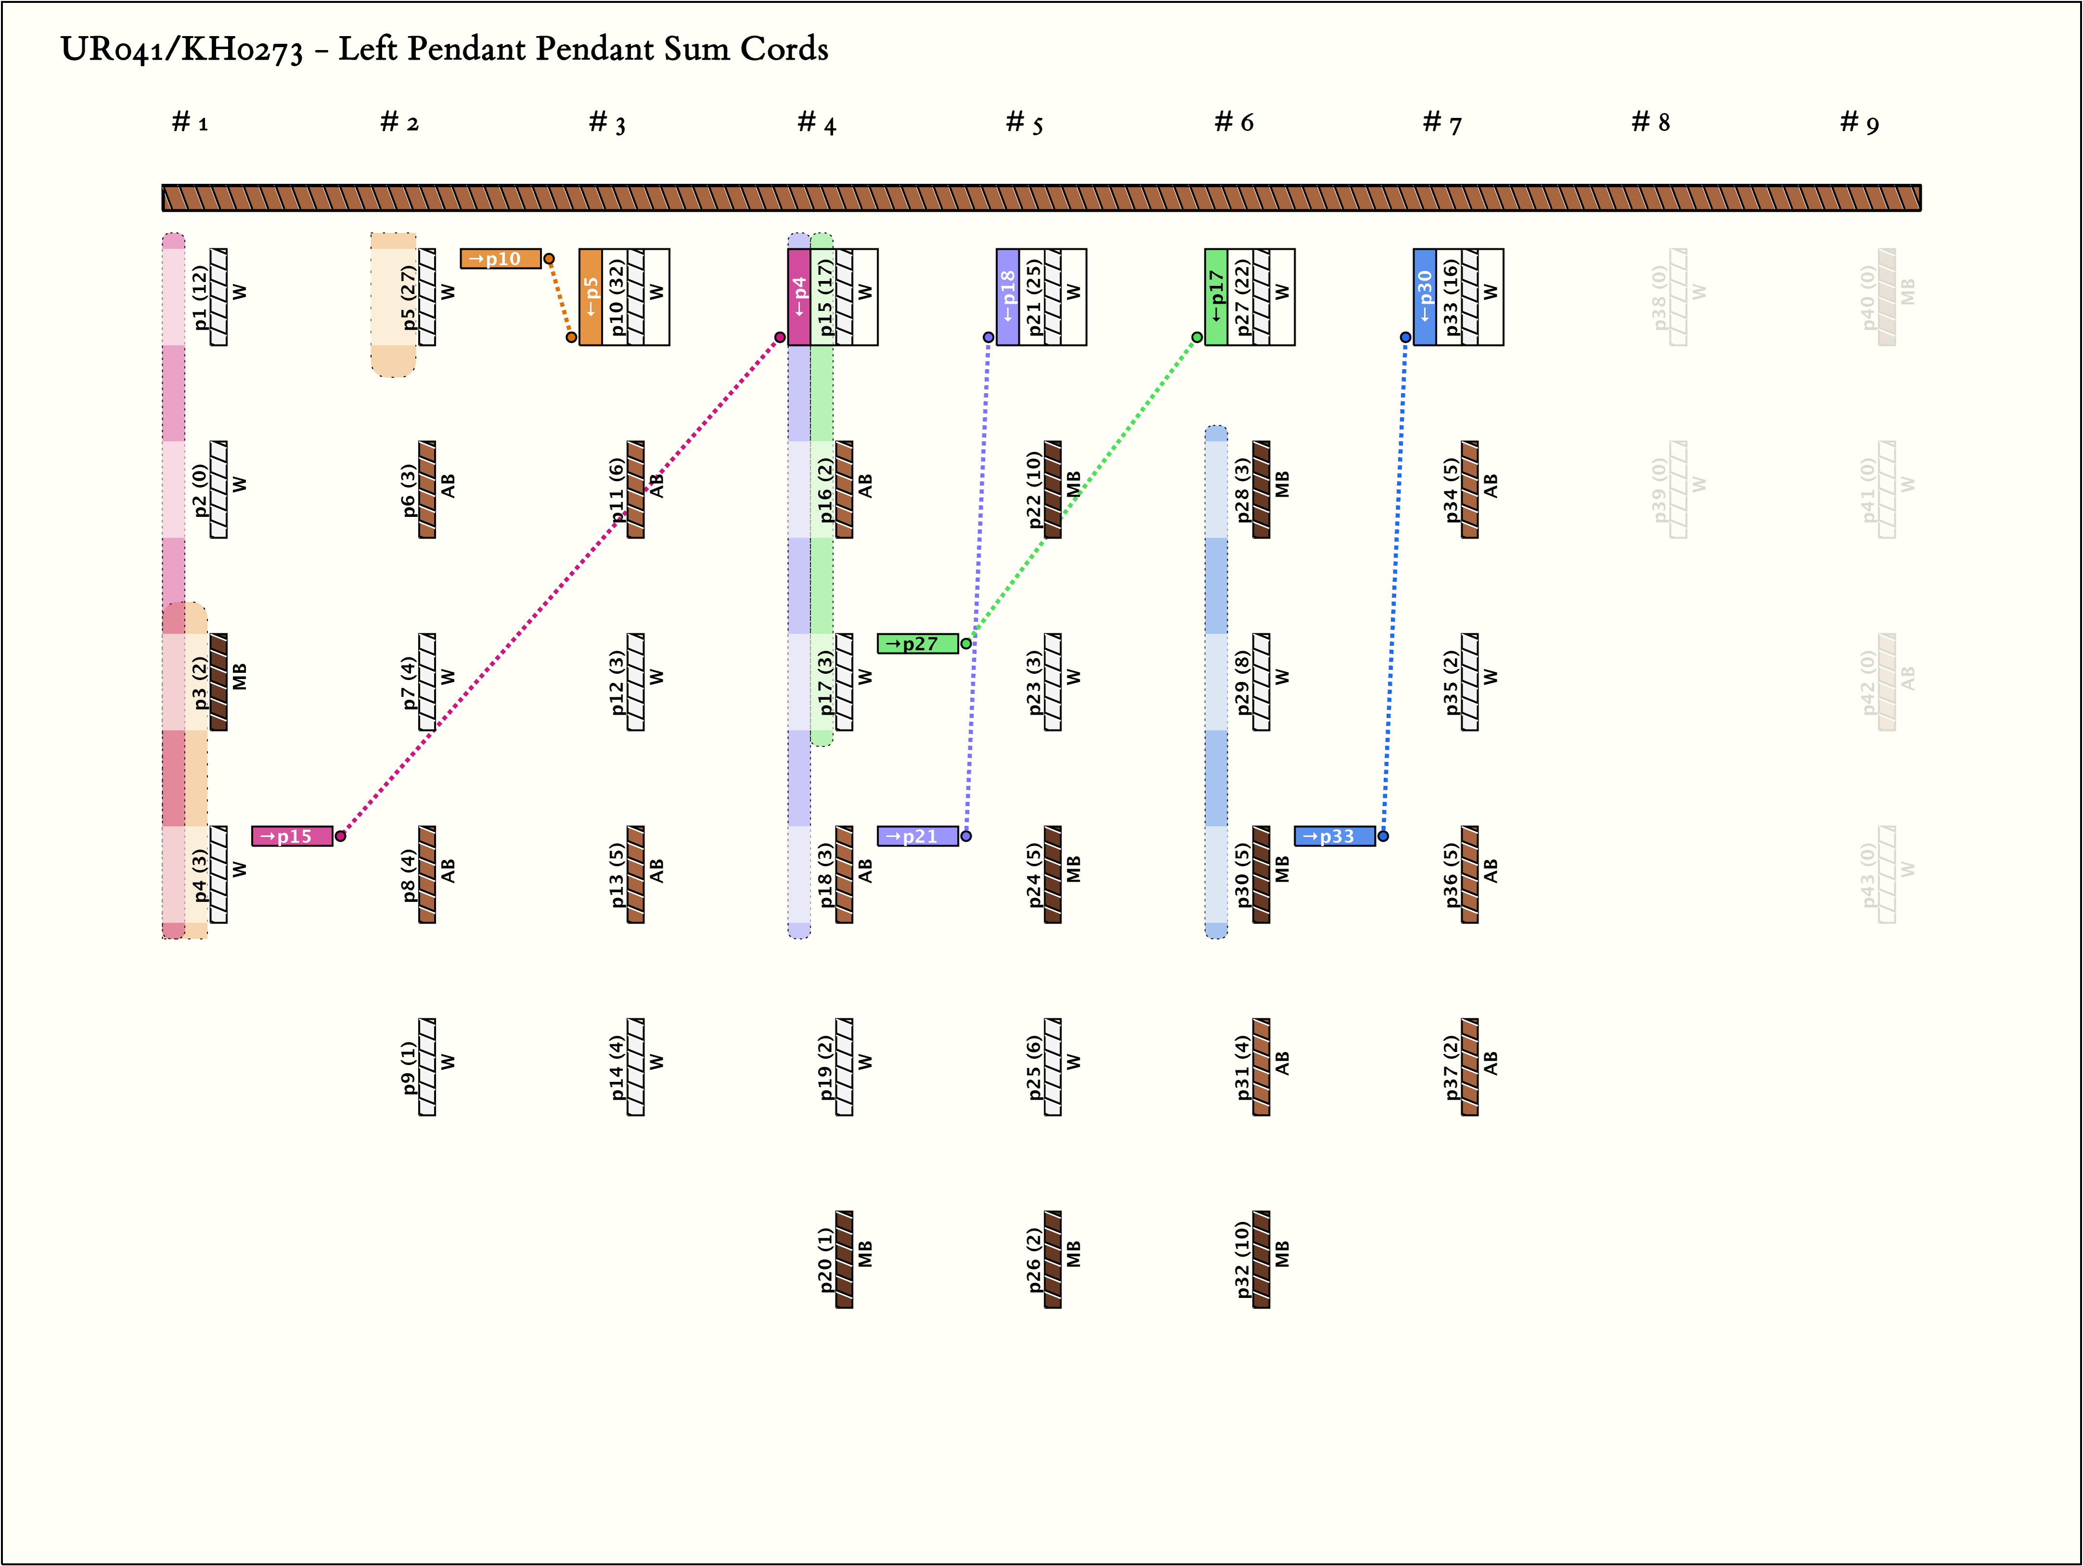
Task: Click the green ←p17 block
Action: (x=1216, y=296)
